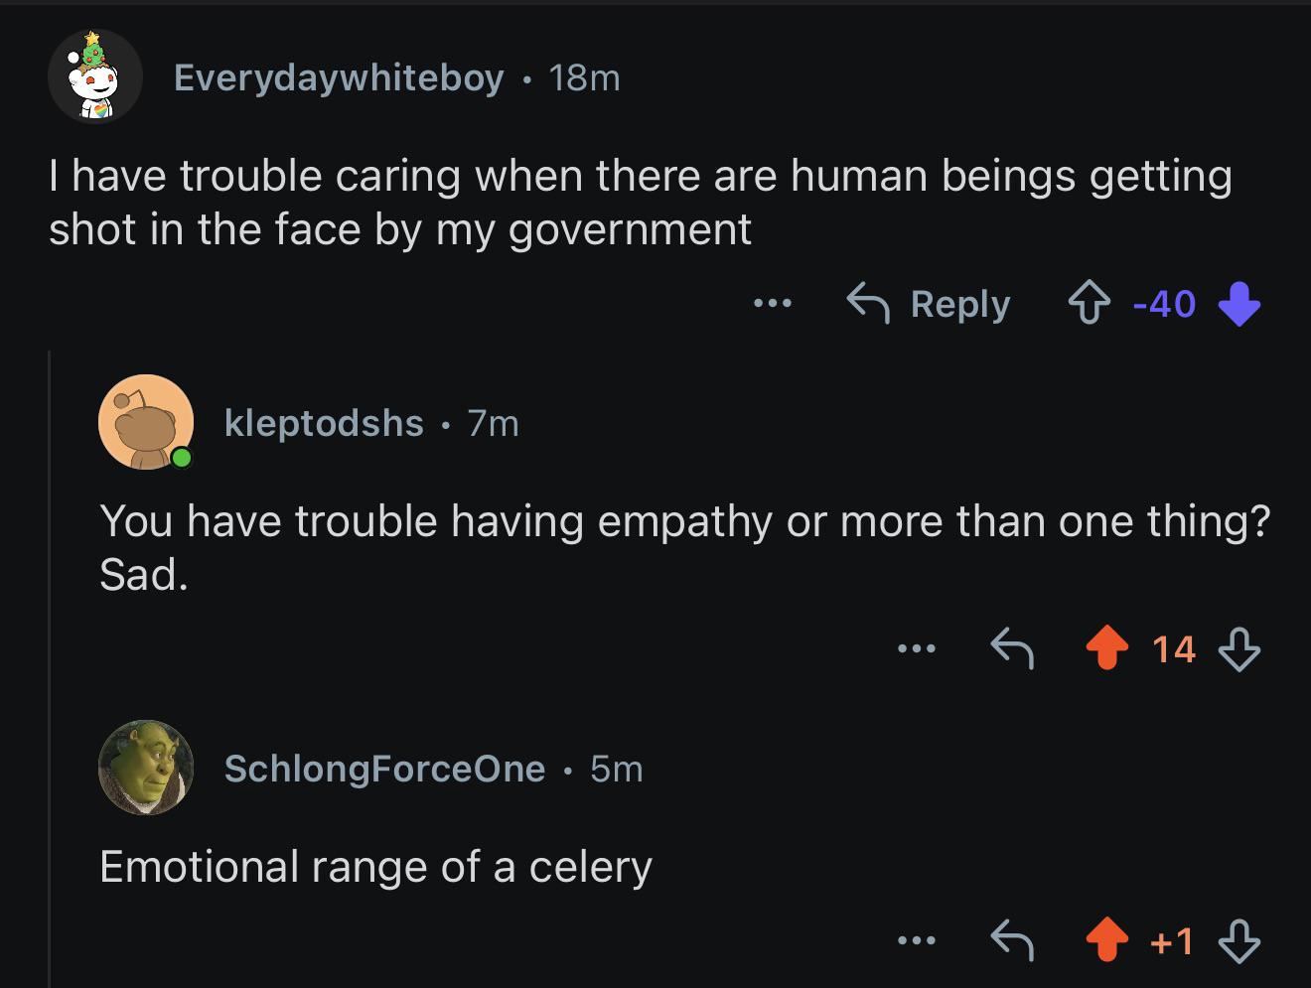1311x988 pixels.
Task: Open the overflow menu on kleptodshs's reply
Action: pos(917,648)
